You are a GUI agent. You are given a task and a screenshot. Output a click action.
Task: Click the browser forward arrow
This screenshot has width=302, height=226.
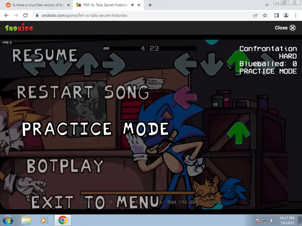16,15
